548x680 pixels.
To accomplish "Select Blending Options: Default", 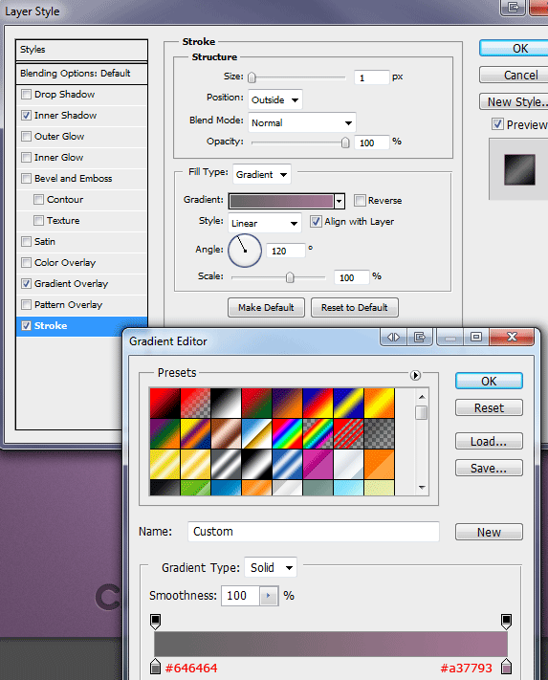I will pos(81,74).
